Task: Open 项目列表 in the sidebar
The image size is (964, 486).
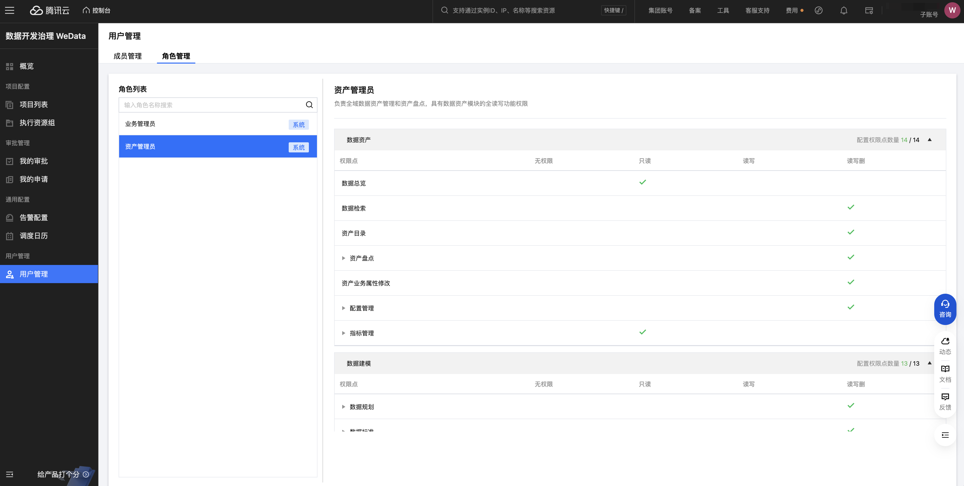Action: coord(34,104)
